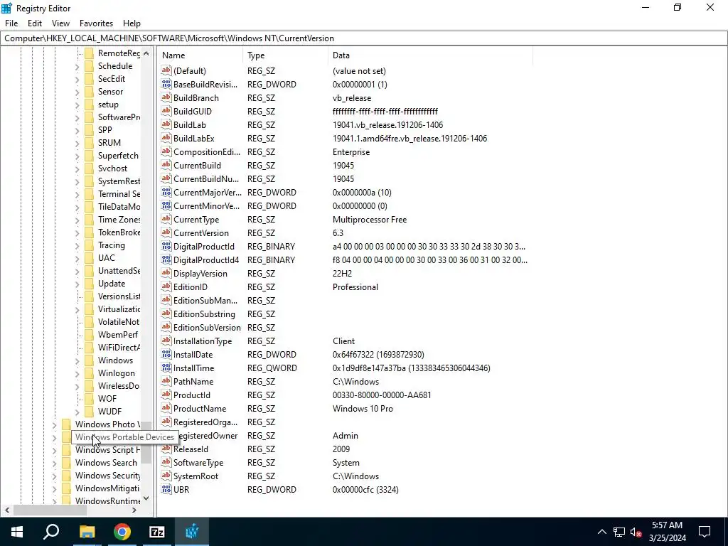Select the InstallationType value

pos(203,341)
